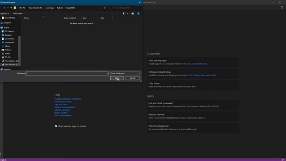Open the Organize menu
Image resolution: width=286 pixels, height=161 pixels.
click(4, 13)
